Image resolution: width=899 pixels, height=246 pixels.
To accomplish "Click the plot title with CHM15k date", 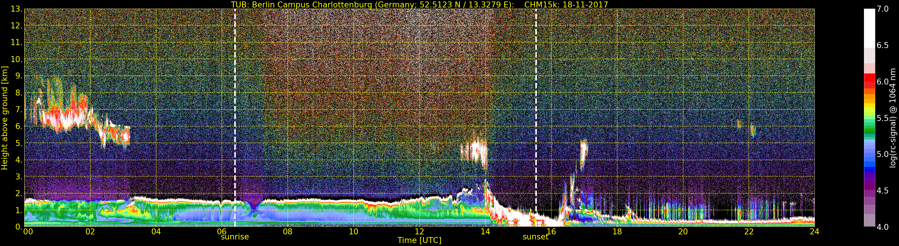I will [x=419, y=4].
